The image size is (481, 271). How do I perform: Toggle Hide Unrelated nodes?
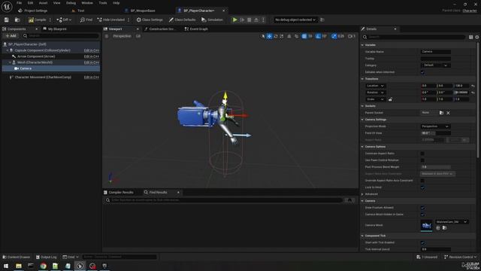pyautogui.click(x=111, y=20)
